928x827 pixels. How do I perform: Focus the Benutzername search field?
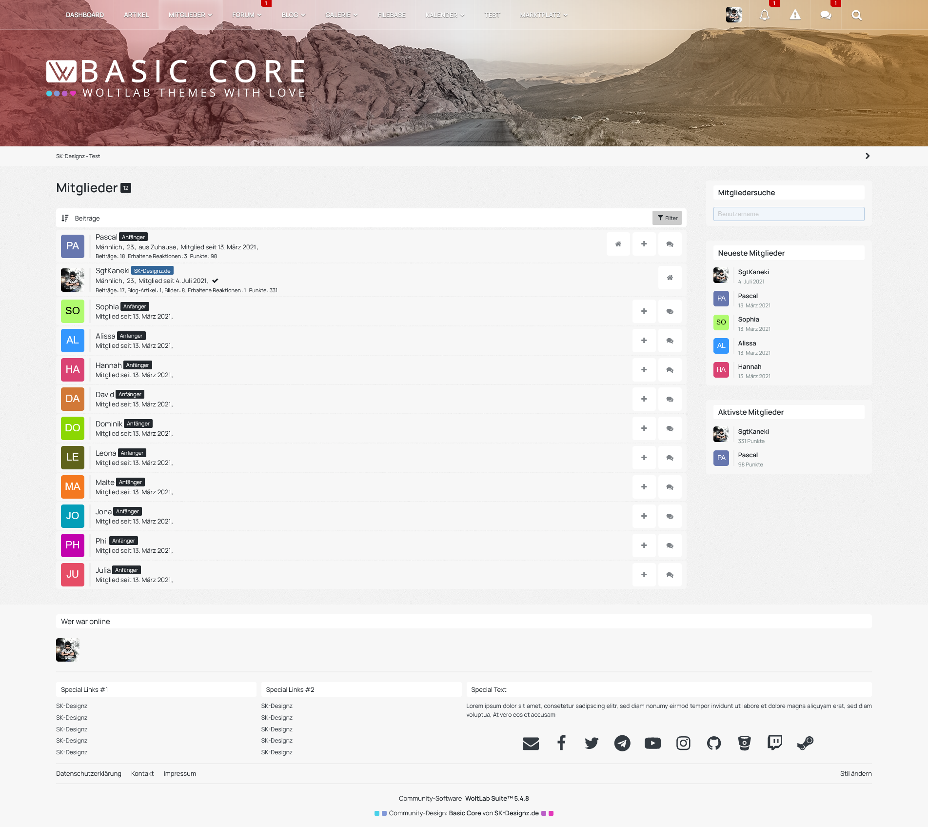coord(789,214)
